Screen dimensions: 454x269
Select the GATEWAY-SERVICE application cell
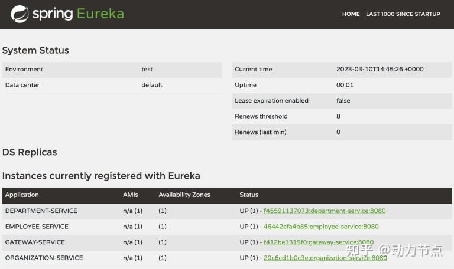(35, 242)
